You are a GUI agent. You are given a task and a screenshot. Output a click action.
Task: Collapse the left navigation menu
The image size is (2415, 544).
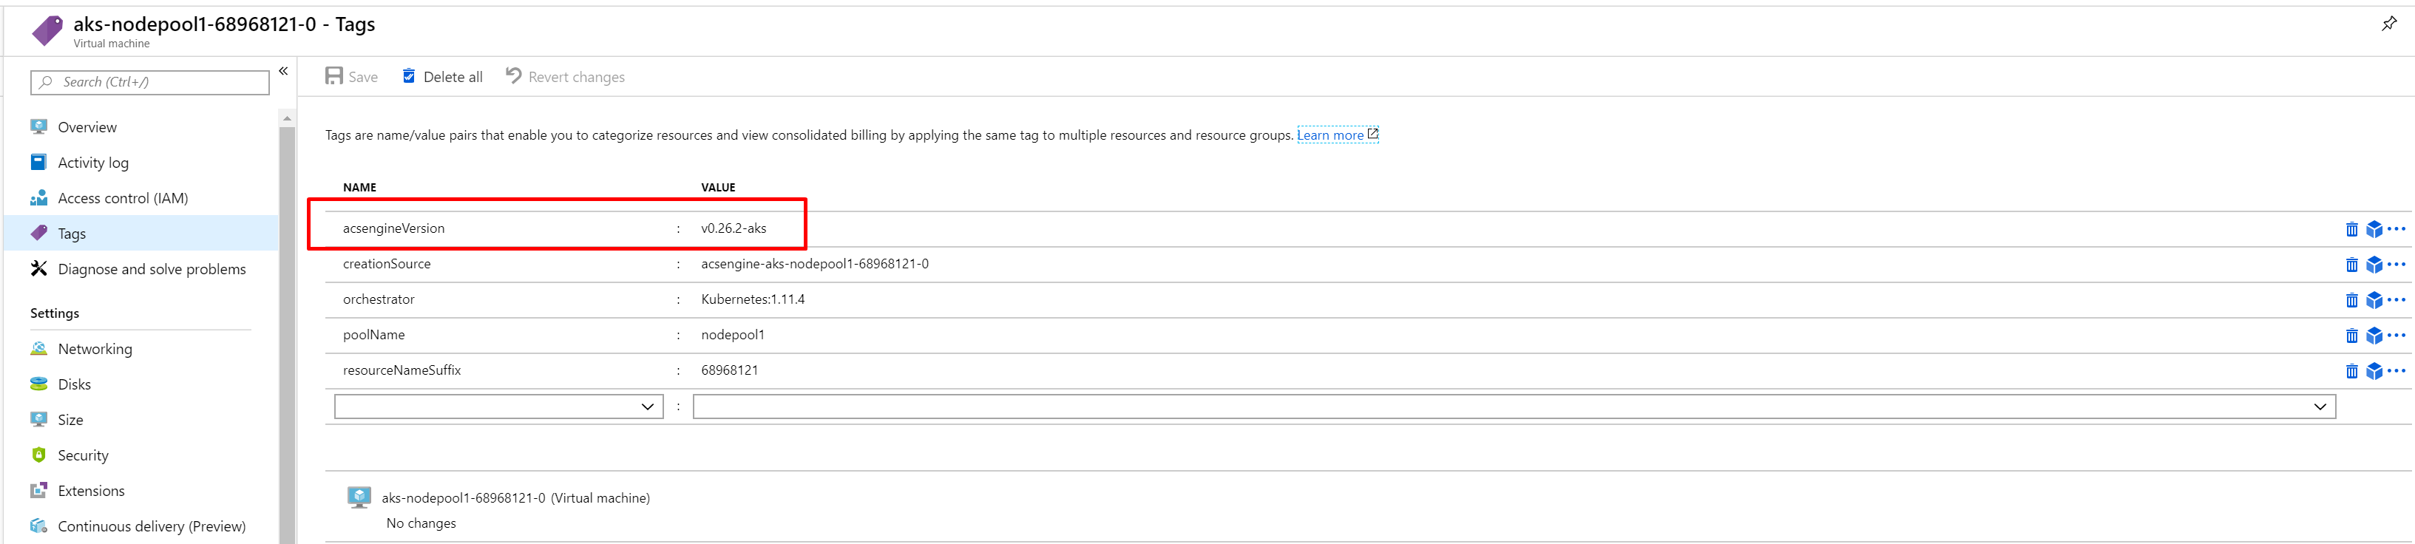tap(283, 71)
